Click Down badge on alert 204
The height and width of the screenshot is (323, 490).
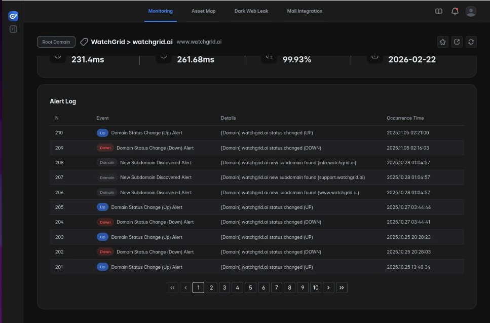[x=105, y=222]
